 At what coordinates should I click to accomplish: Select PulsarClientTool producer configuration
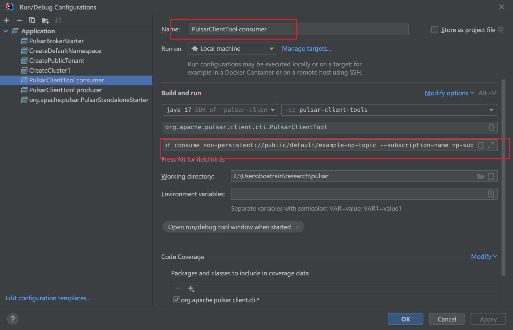pyautogui.click(x=66, y=90)
